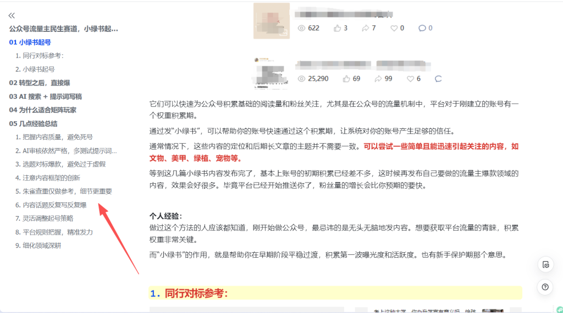Open the document comments floating button

point(545,264)
